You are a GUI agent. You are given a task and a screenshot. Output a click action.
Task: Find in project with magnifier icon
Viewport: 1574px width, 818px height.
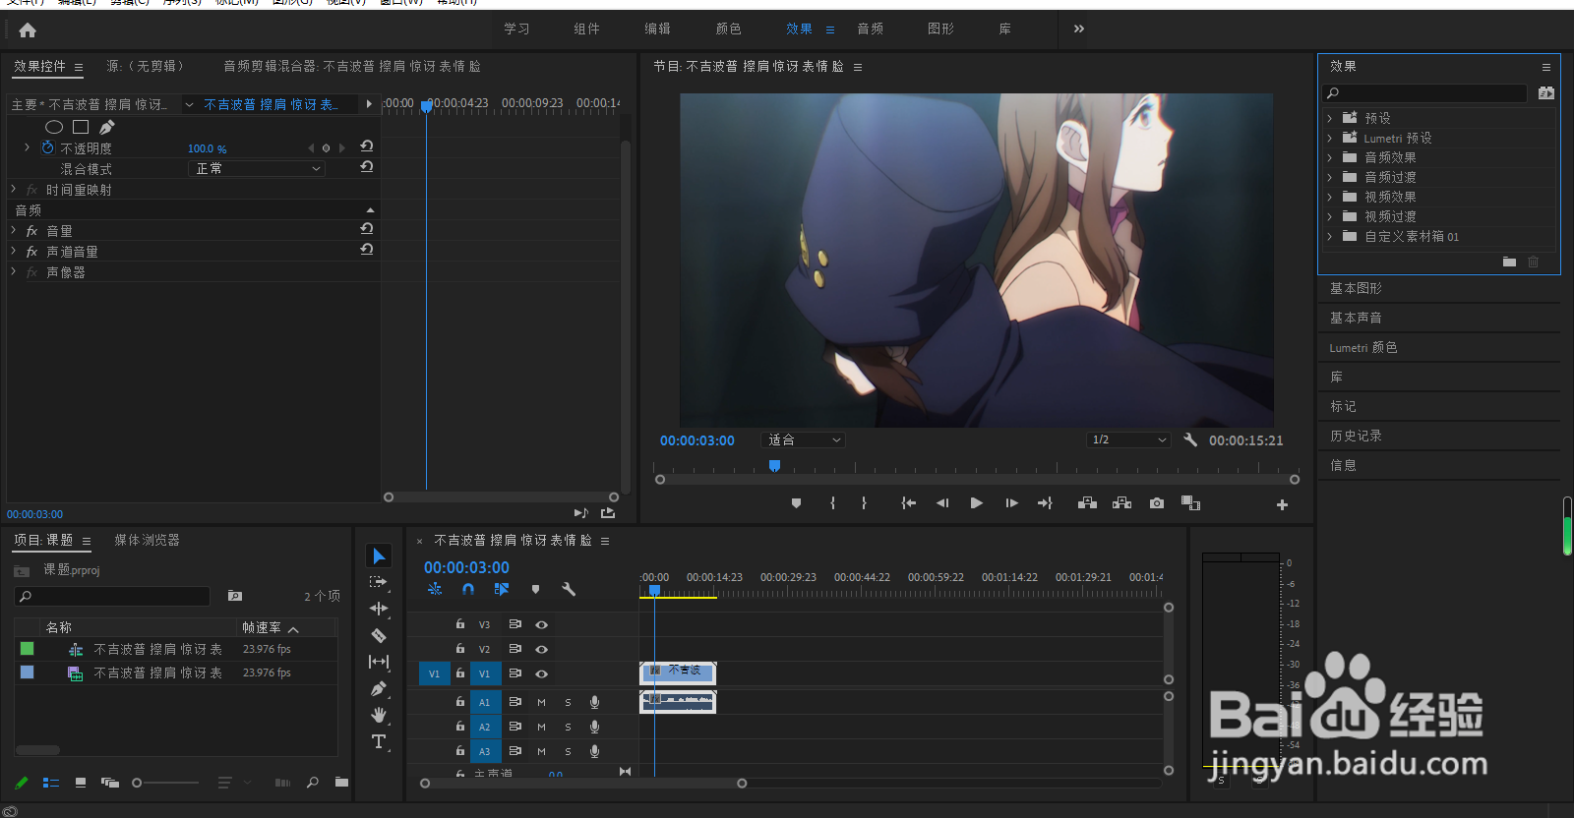[x=313, y=783]
